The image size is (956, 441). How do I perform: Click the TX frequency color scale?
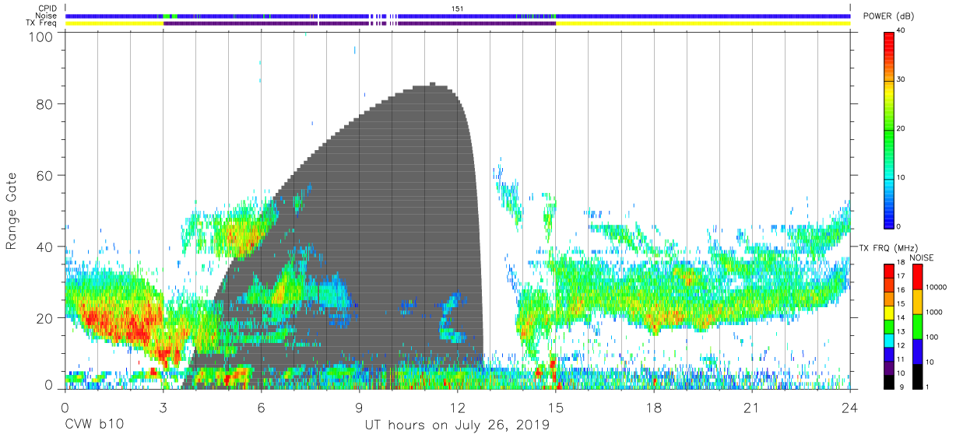point(888,327)
